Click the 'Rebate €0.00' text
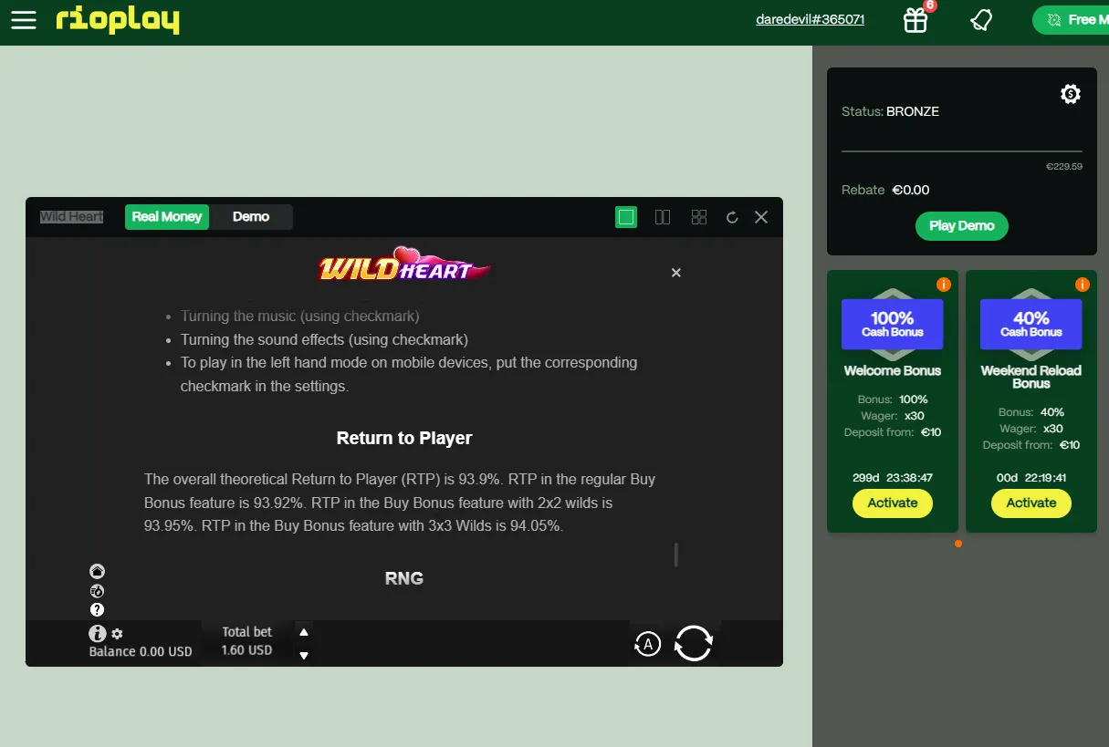Viewport: 1109px width, 747px height. [885, 190]
